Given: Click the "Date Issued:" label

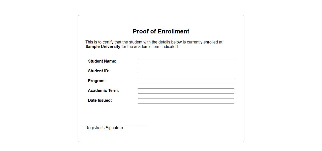Looking at the screenshot, I should tap(100, 100).
